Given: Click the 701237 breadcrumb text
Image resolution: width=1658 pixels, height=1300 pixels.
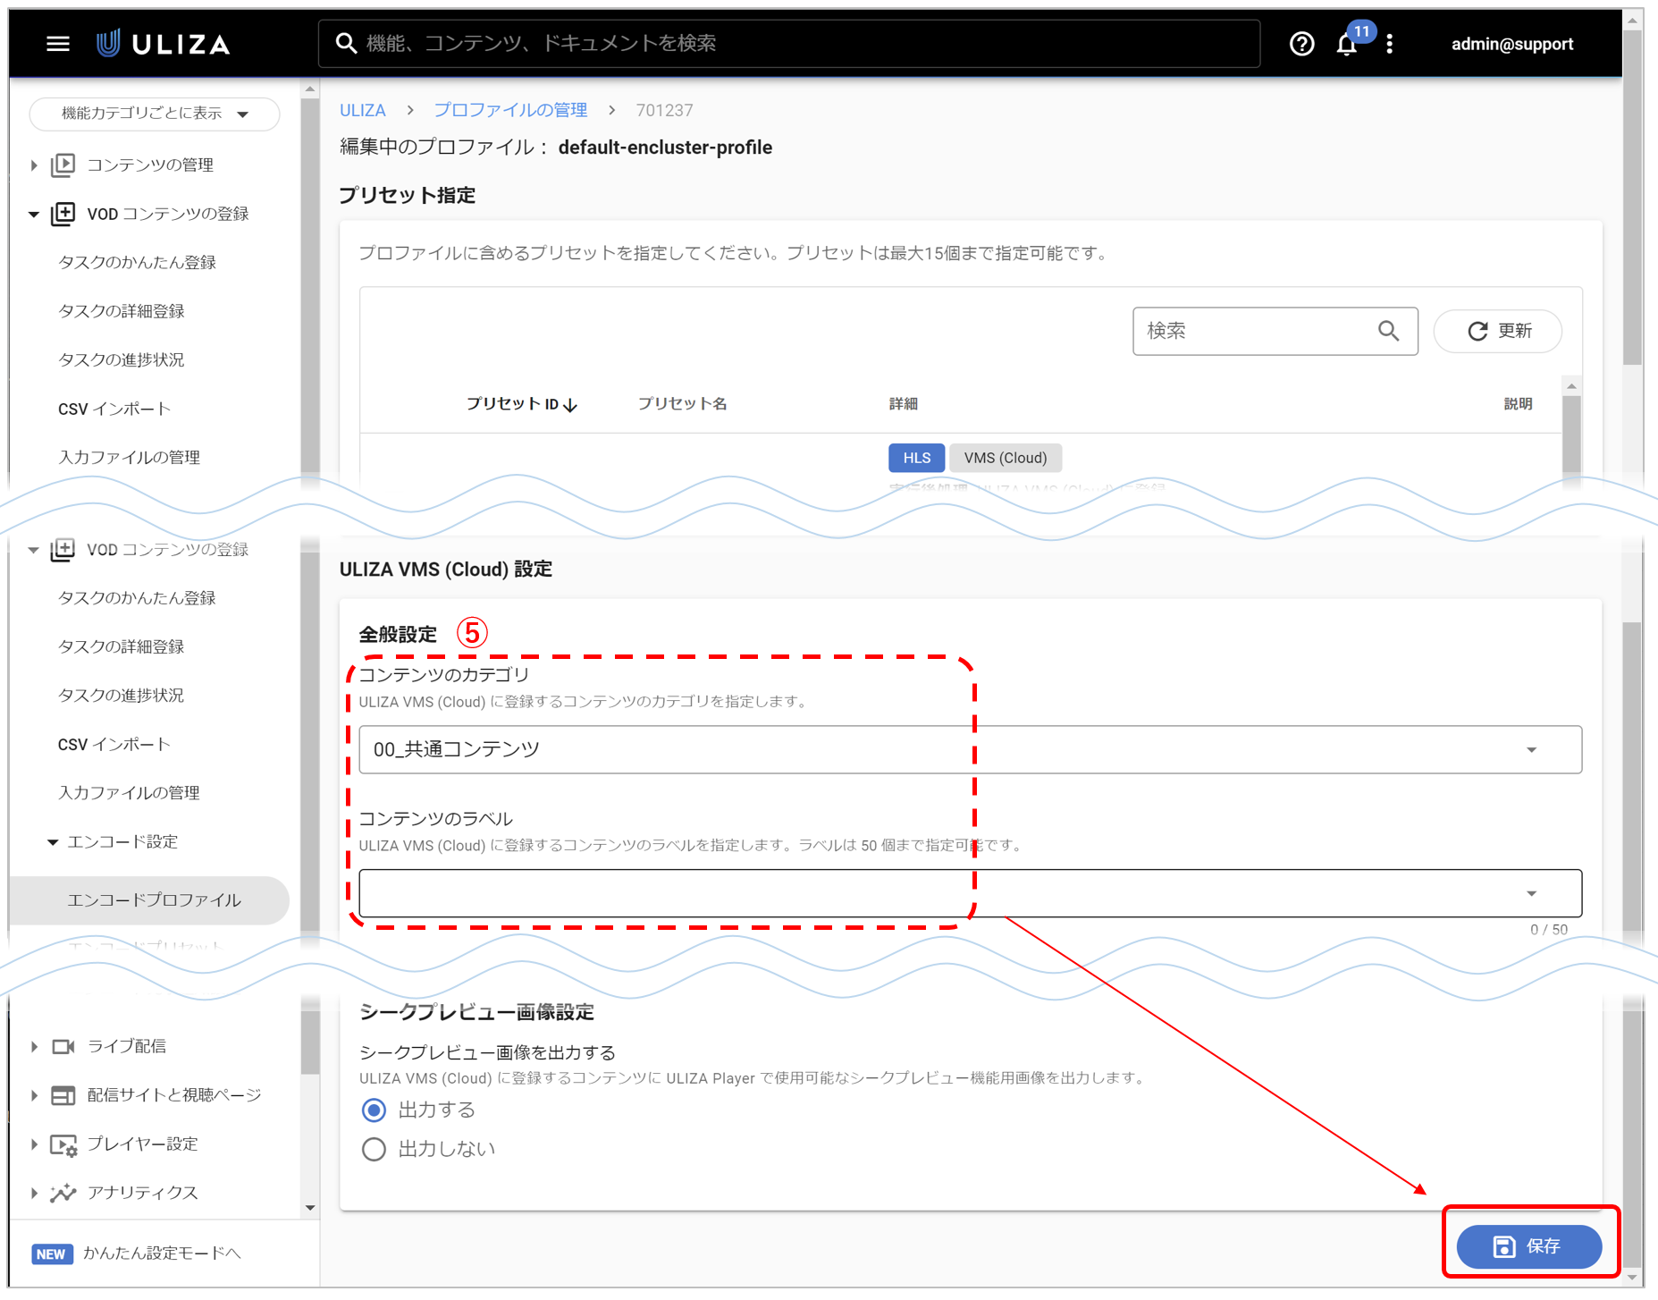Looking at the screenshot, I should [x=664, y=110].
